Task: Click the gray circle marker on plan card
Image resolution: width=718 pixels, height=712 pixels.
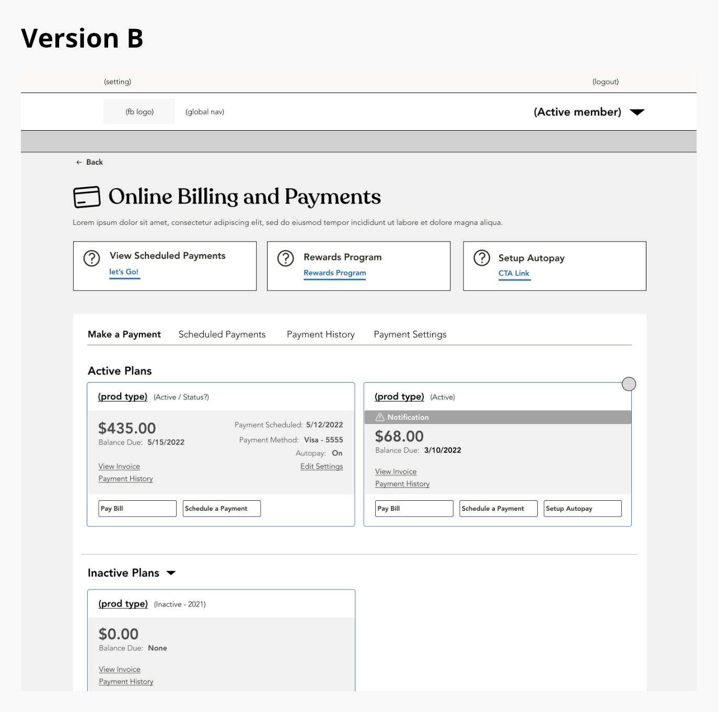Action: click(x=629, y=384)
